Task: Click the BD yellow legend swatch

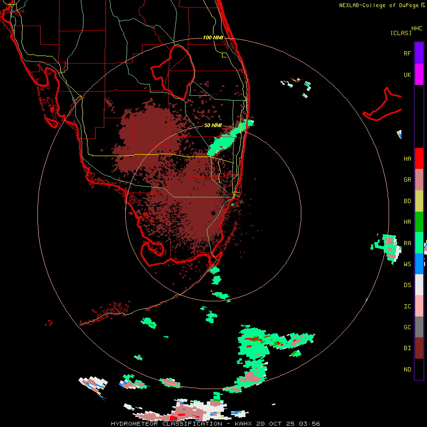Action: 419,201
